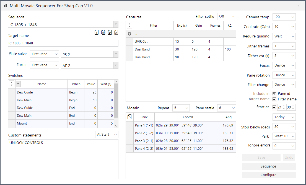The width and height of the screenshot is (306, 185).
Task: Uncheck the Filter name option
Action: [x=274, y=99]
